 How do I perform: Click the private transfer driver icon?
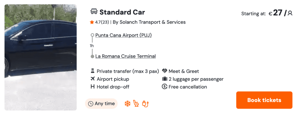[x=93, y=71]
